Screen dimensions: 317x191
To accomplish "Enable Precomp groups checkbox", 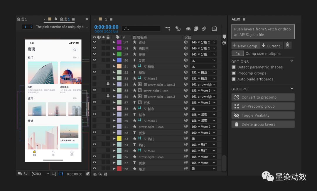I will (234, 73).
